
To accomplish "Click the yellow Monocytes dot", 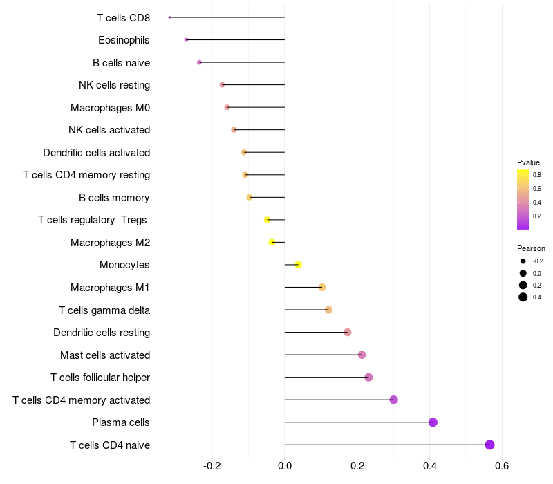I will click(x=298, y=265).
